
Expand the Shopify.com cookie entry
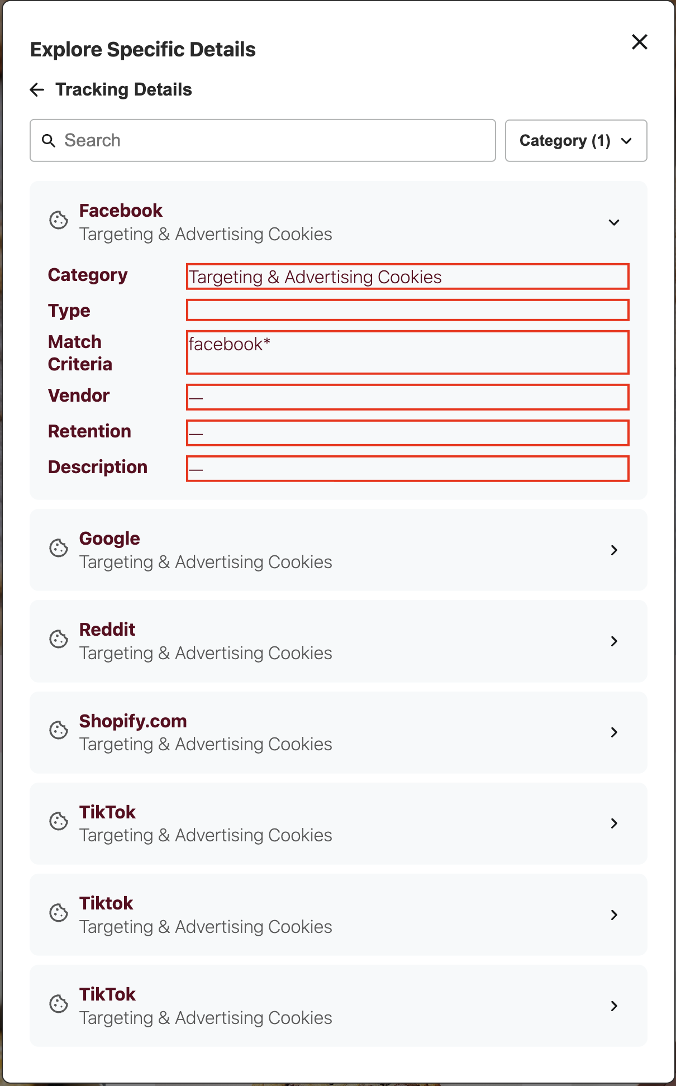(614, 732)
